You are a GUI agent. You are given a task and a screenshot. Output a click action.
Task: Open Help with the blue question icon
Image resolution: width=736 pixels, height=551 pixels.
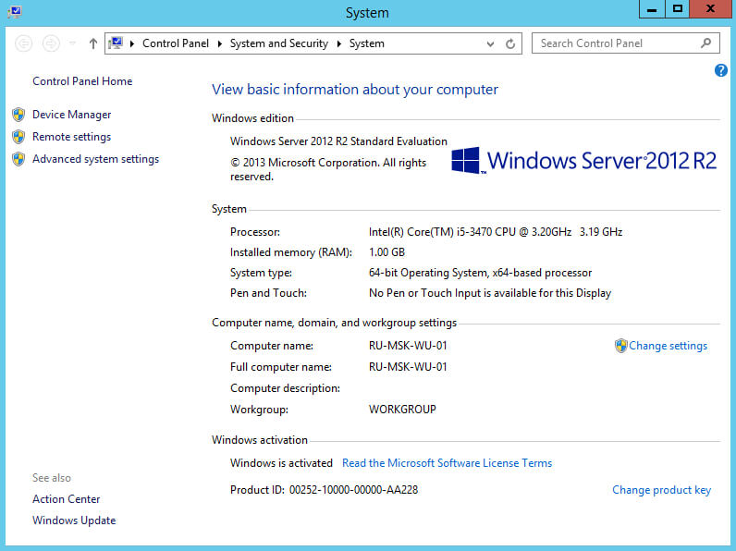point(721,70)
